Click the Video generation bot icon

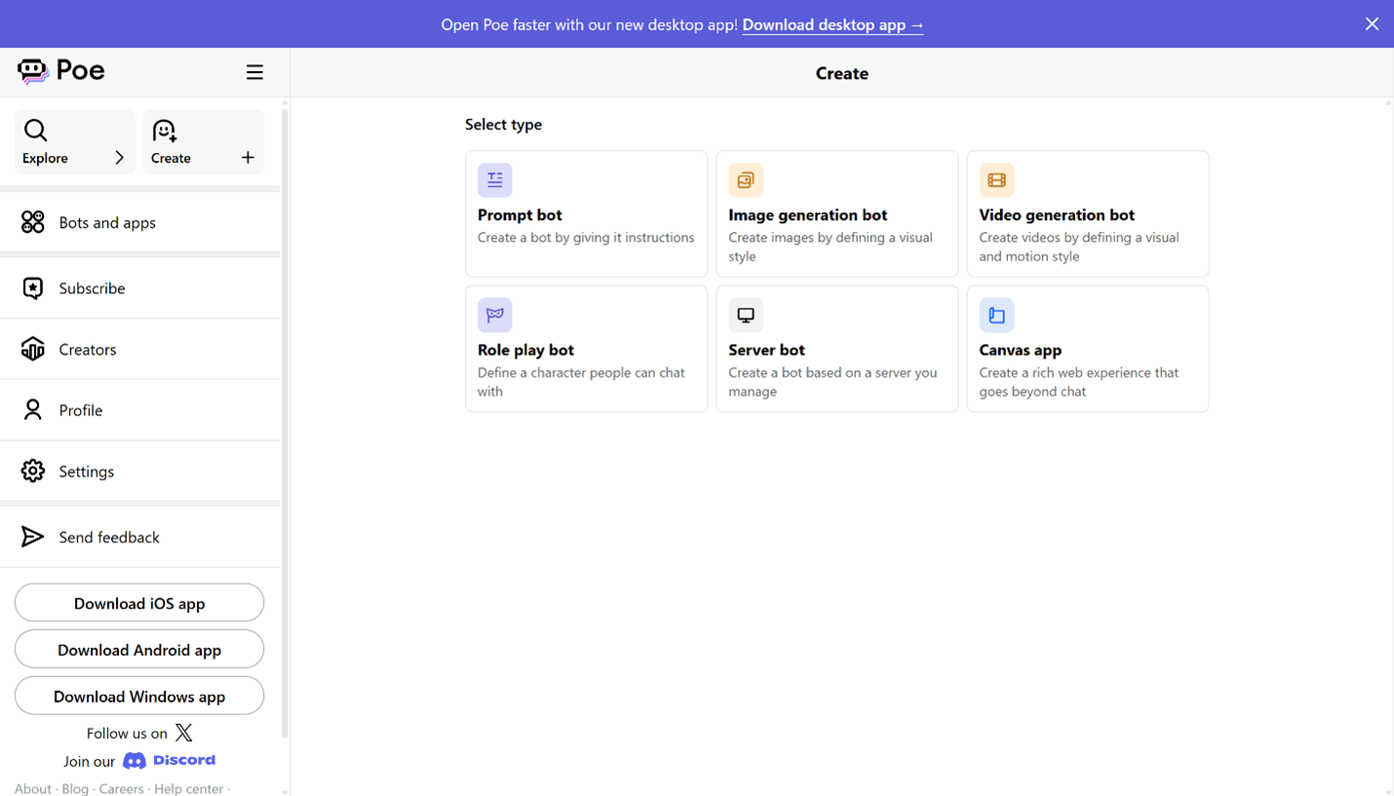(996, 180)
